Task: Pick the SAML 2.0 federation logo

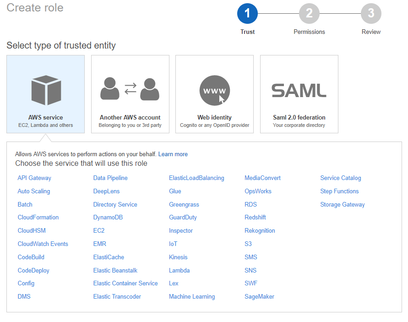Action: [x=299, y=90]
